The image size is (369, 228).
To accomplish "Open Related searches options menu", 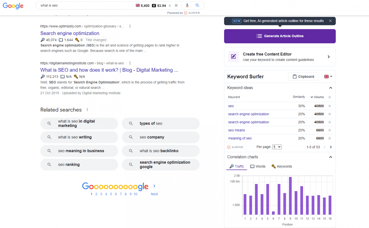I will coord(87,110).
